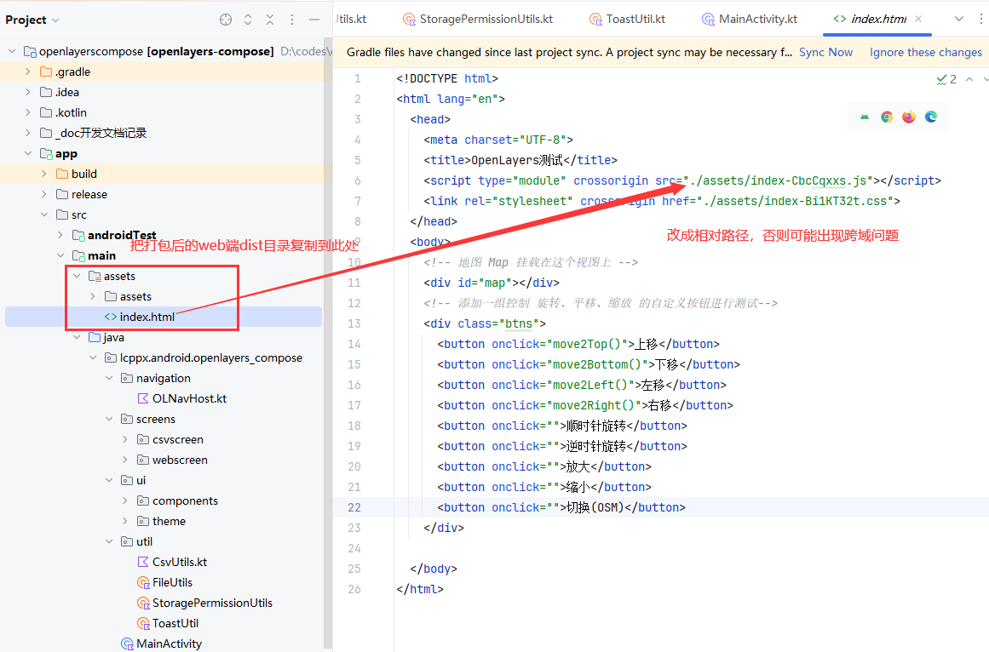Click the index-Bi1KT32t.css href

pos(795,201)
